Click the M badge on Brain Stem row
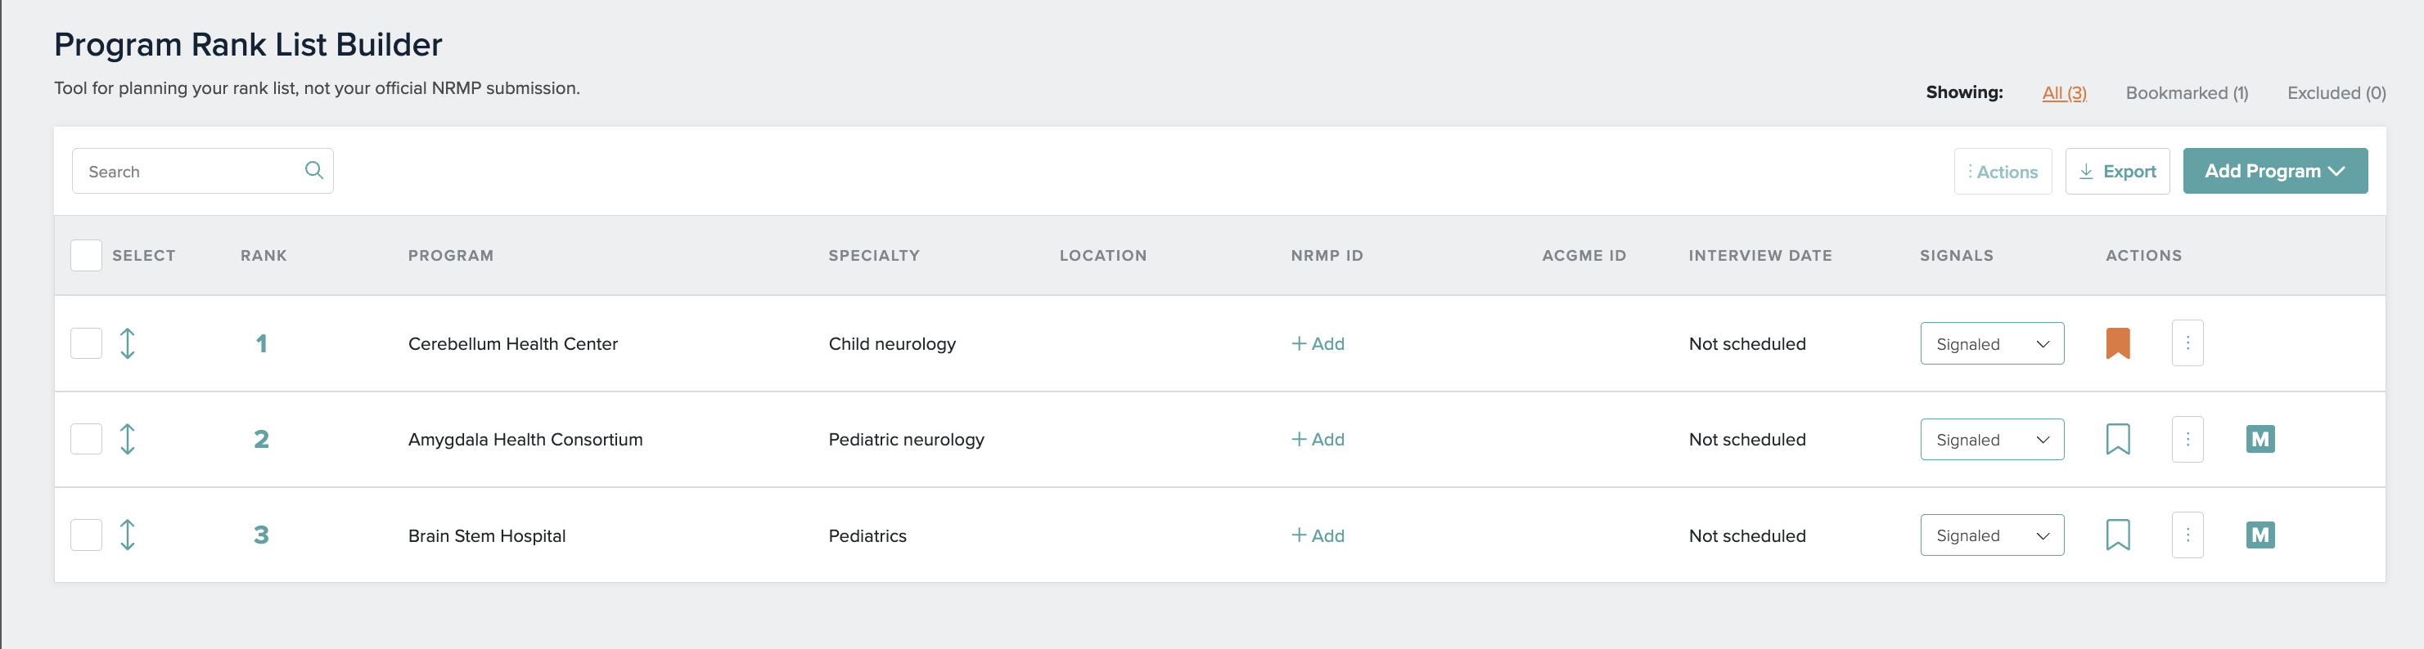2424x649 pixels. pyautogui.click(x=2260, y=535)
